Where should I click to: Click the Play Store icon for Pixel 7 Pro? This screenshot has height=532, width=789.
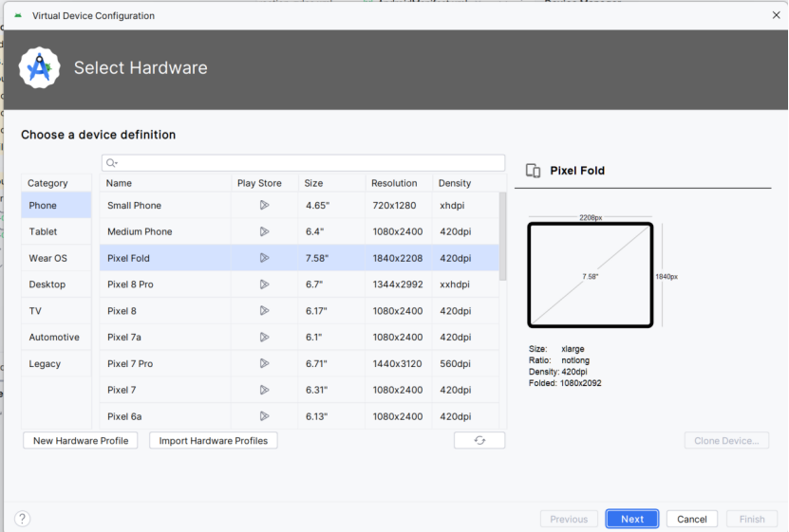point(264,363)
